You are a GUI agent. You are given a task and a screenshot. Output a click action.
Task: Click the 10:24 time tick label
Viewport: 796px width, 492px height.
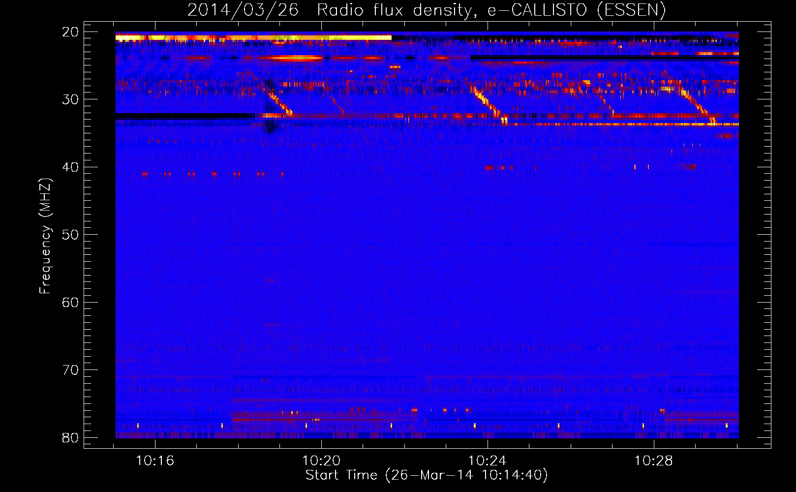pos(488,461)
